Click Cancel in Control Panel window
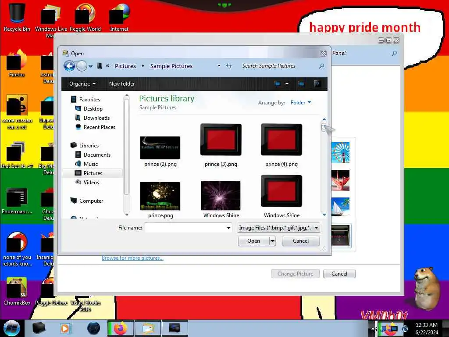Screen dimensions: 449x337 click(x=339, y=274)
